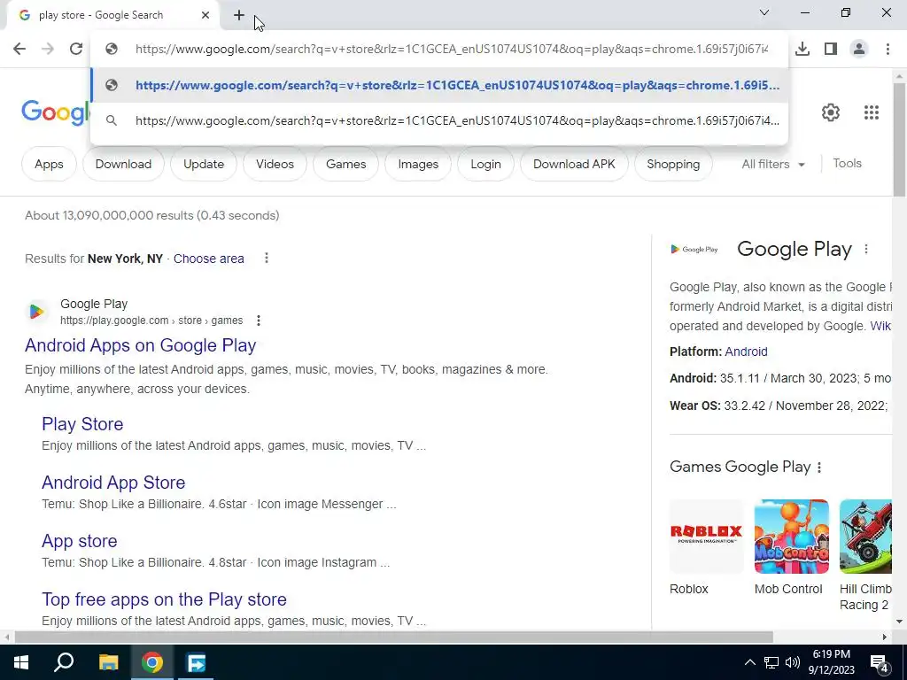907x680 pixels.
Task: Open the Google apps grid
Action: tap(872, 112)
